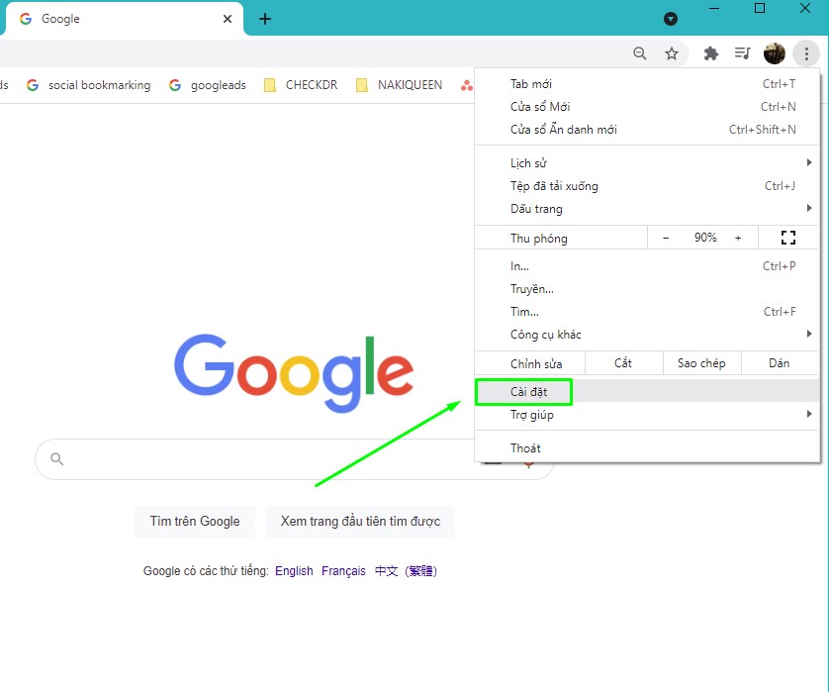Image resolution: width=829 pixels, height=692 pixels.
Task: Click the red dots bookmark icon
Action: pyautogui.click(x=466, y=85)
